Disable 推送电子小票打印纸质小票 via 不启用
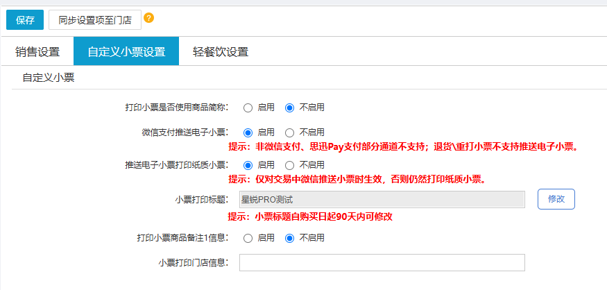Screen dimensions: 607x290 click(289, 165)
